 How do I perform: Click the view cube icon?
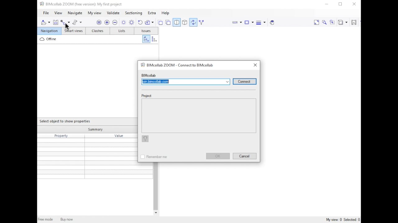click(341, 22)
